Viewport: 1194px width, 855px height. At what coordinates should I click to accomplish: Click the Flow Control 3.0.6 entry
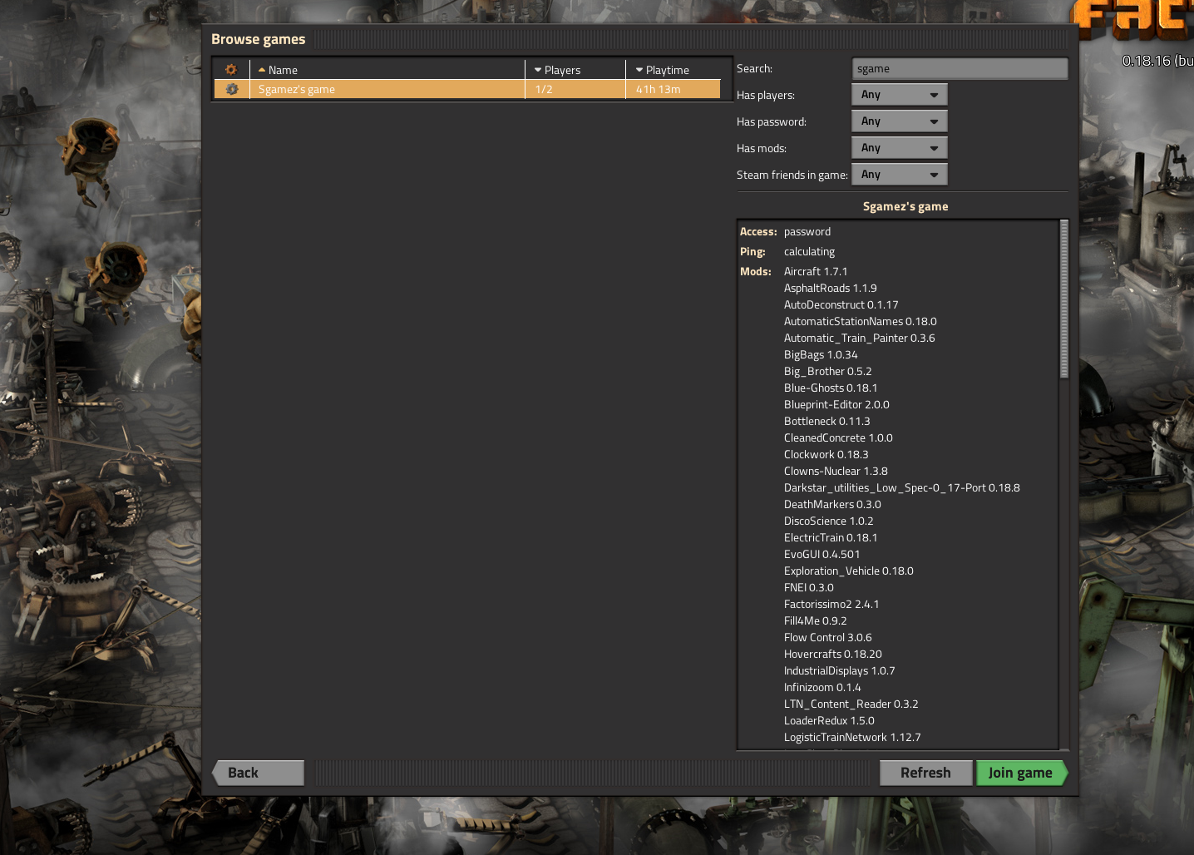pos(827,637)
